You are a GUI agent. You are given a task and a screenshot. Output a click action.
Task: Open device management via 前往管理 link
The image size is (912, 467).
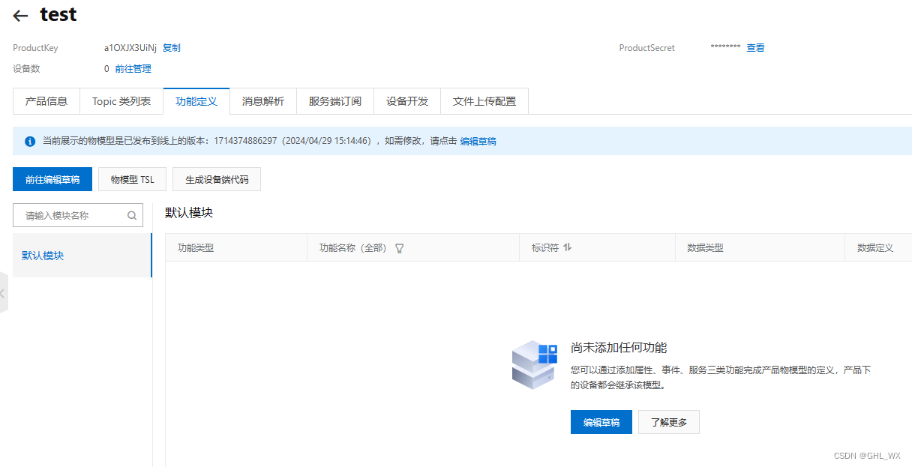[x=133, y=68]
